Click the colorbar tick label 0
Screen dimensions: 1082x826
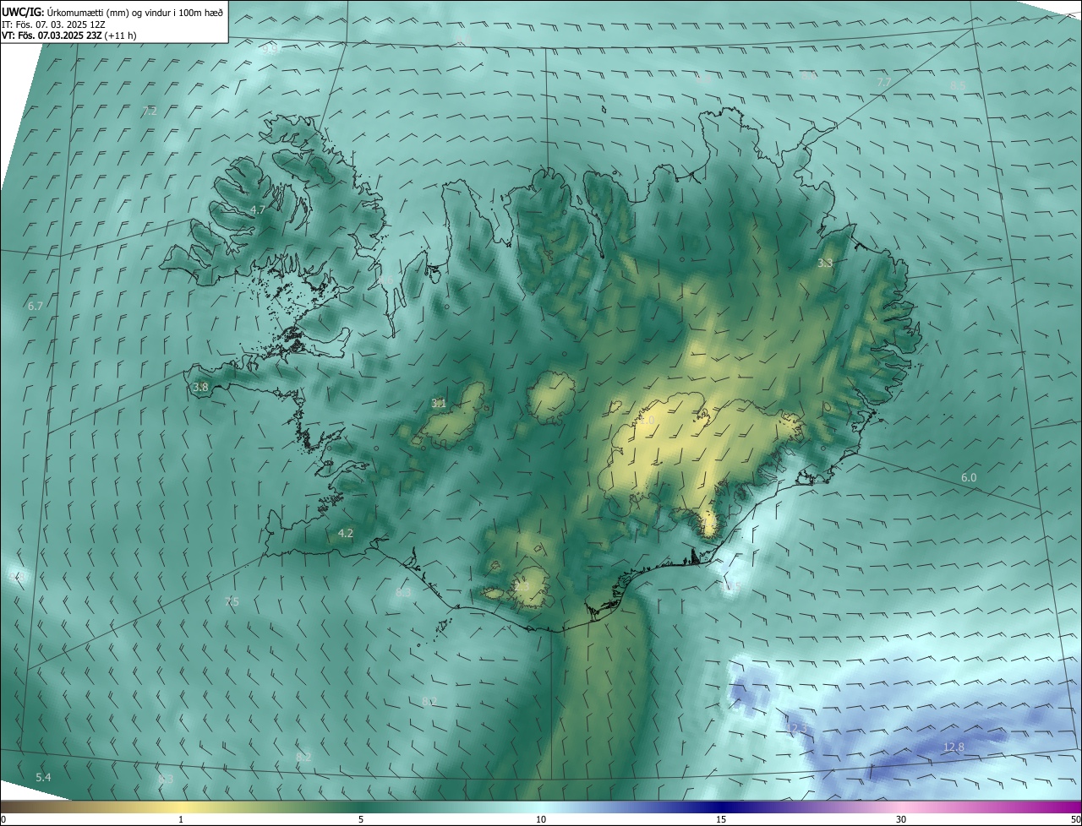pyautogui.click(x=3, y=819)
